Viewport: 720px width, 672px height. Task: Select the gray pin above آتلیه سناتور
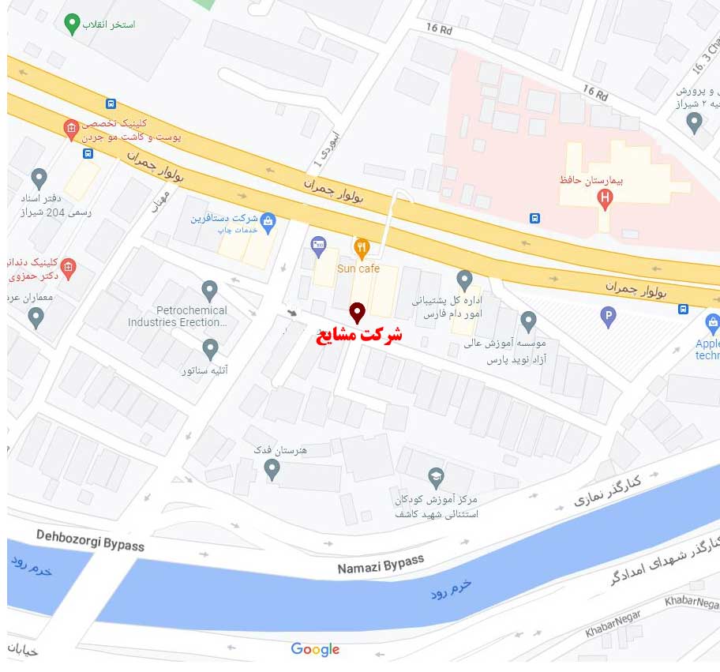tap(210, 350)
